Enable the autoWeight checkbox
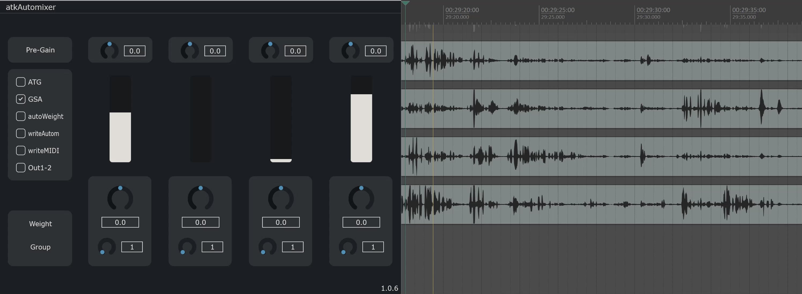802x294 pixels. point(21,116)
